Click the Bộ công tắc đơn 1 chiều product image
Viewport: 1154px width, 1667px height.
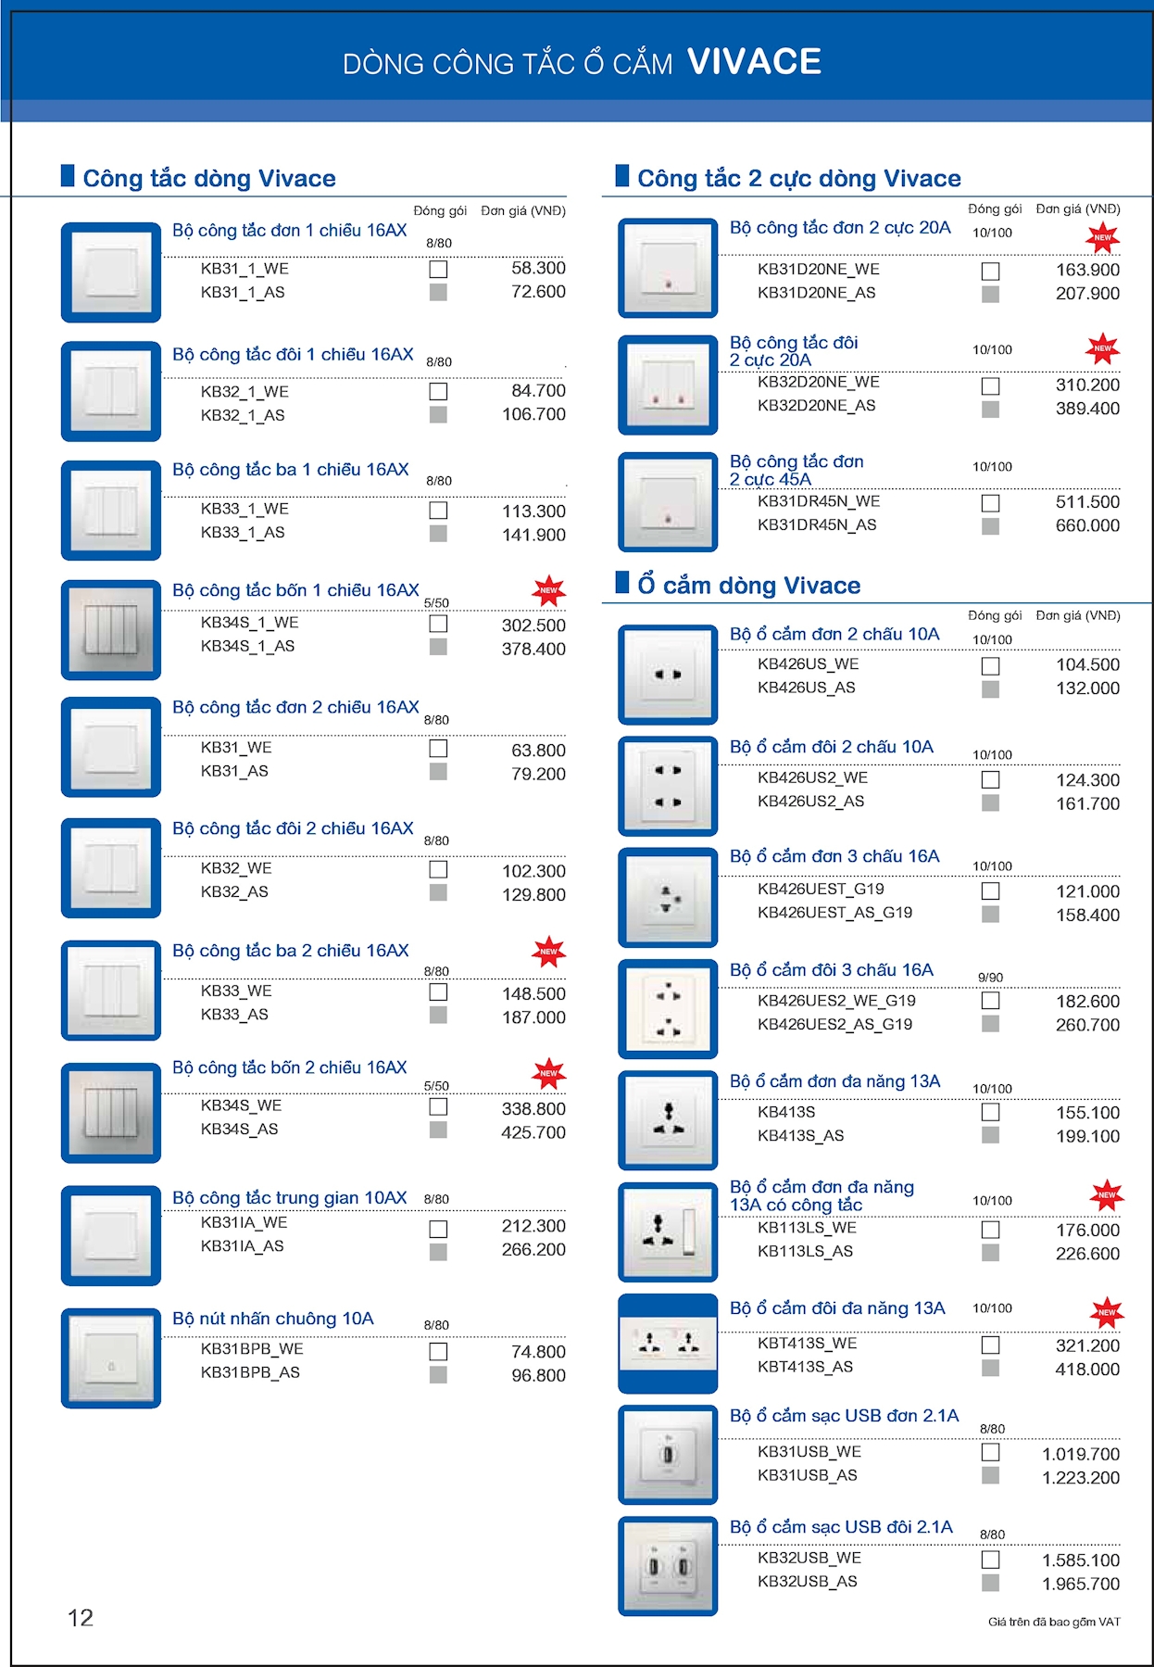[x=111, y=272]
